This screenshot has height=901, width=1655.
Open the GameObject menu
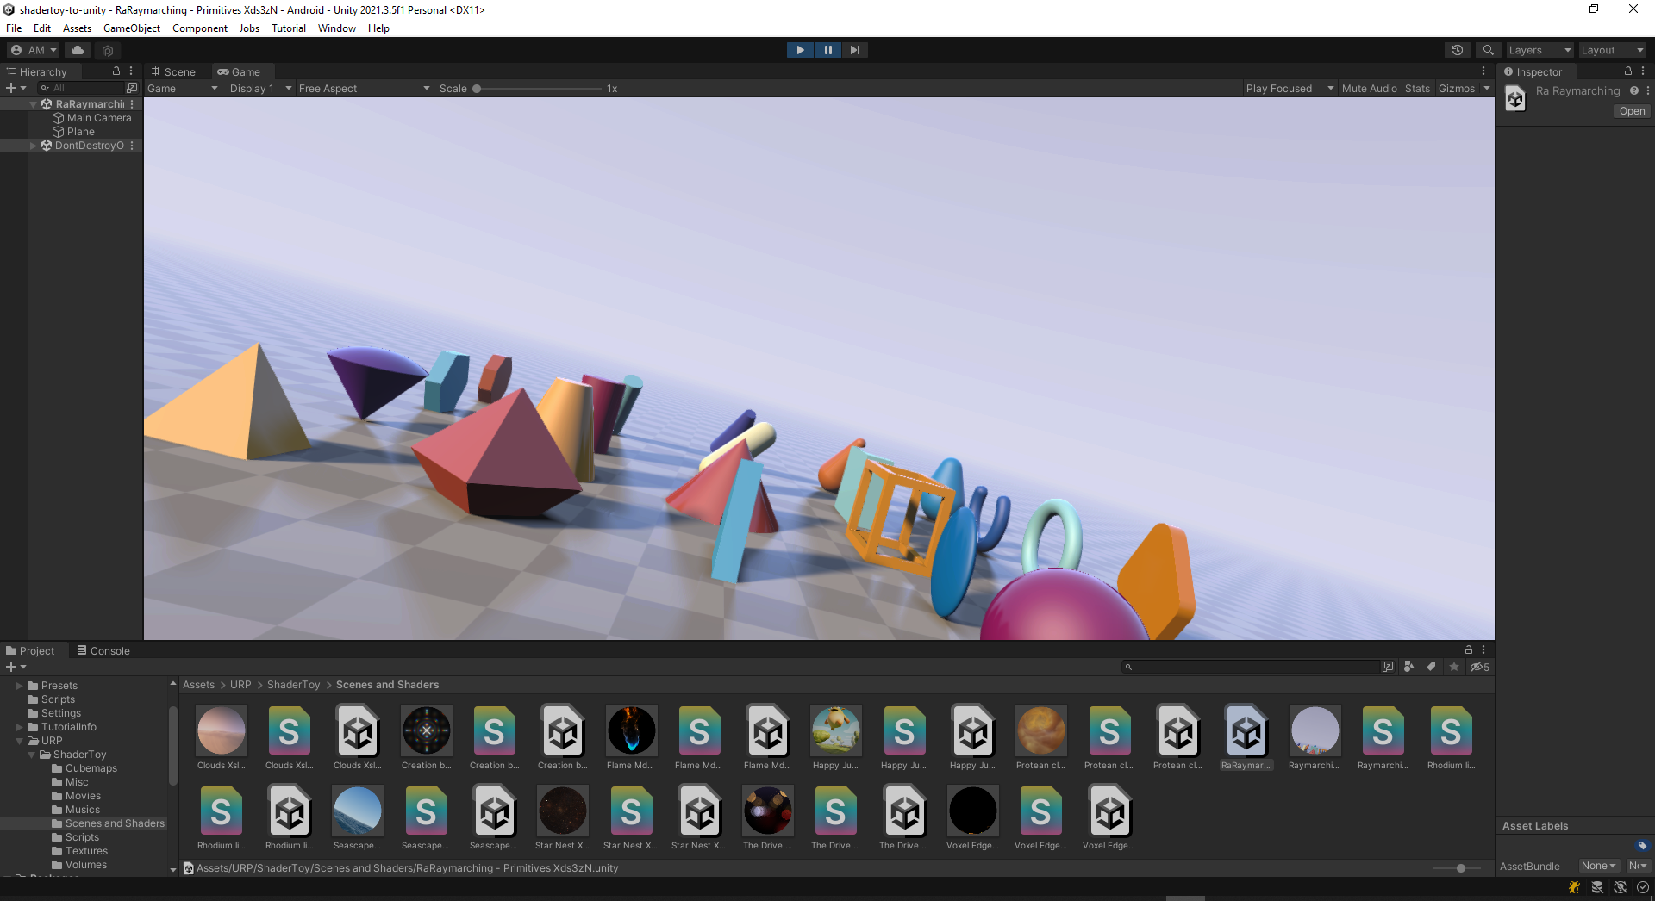(x=132, y=28)
